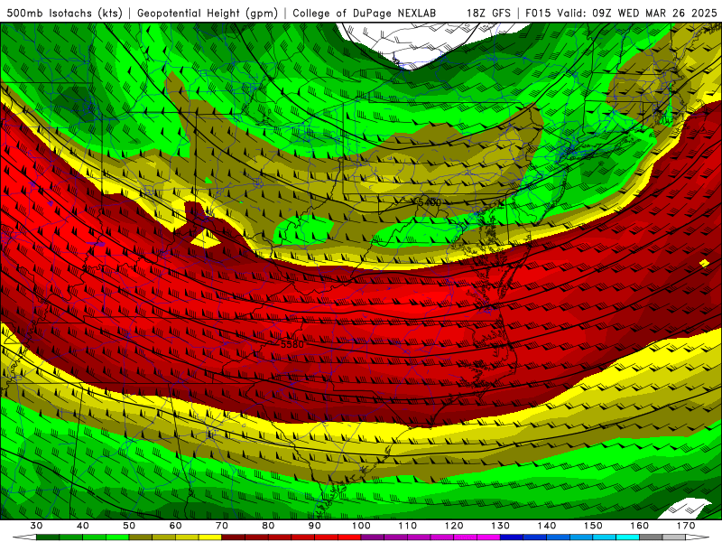Click the 5580 height contour label
The image size is (722, 542).
pos(292,344)
